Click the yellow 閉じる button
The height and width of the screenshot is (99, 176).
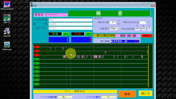[x=145, y=94]
